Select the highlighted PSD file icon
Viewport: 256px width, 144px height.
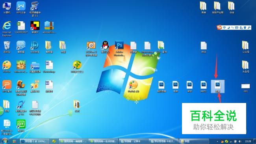point(218,86)
